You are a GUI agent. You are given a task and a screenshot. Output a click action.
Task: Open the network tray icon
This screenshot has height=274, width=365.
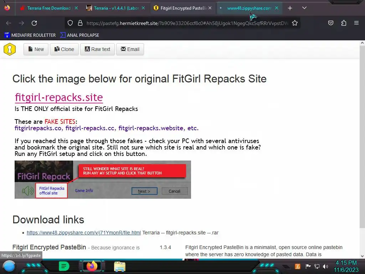317,266
